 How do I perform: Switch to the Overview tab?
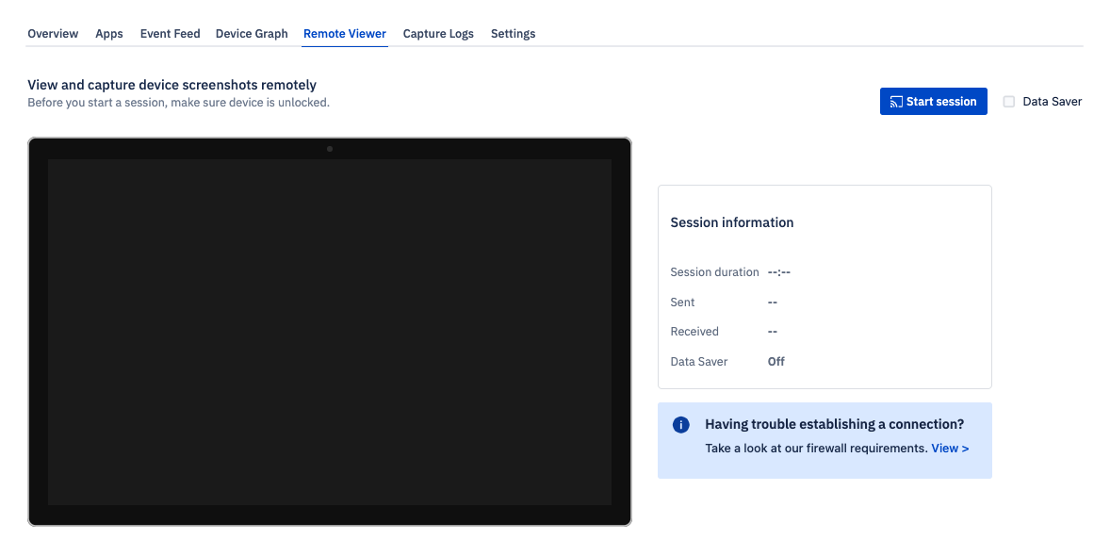tap(53, 33)
